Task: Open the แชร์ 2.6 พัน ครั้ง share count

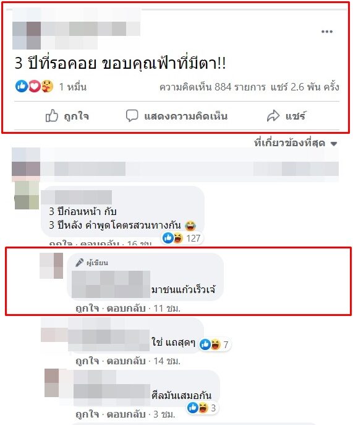Action: 305,87
